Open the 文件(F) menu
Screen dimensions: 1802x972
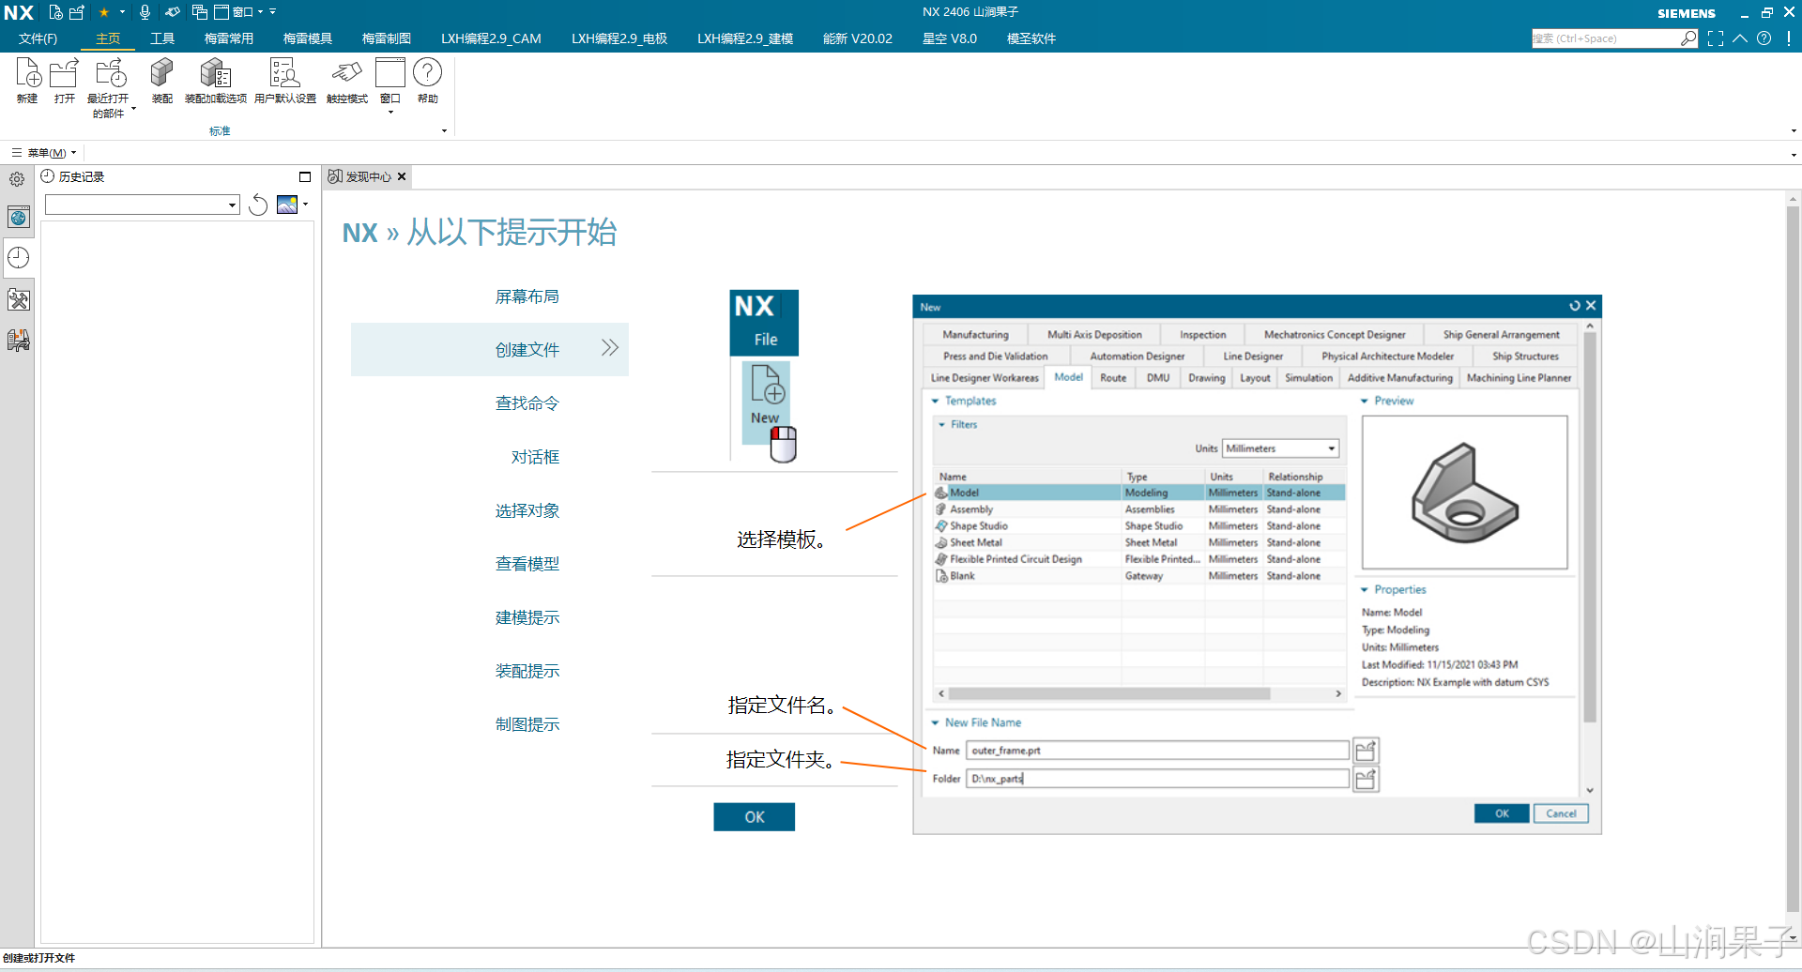tap(38, 38)
